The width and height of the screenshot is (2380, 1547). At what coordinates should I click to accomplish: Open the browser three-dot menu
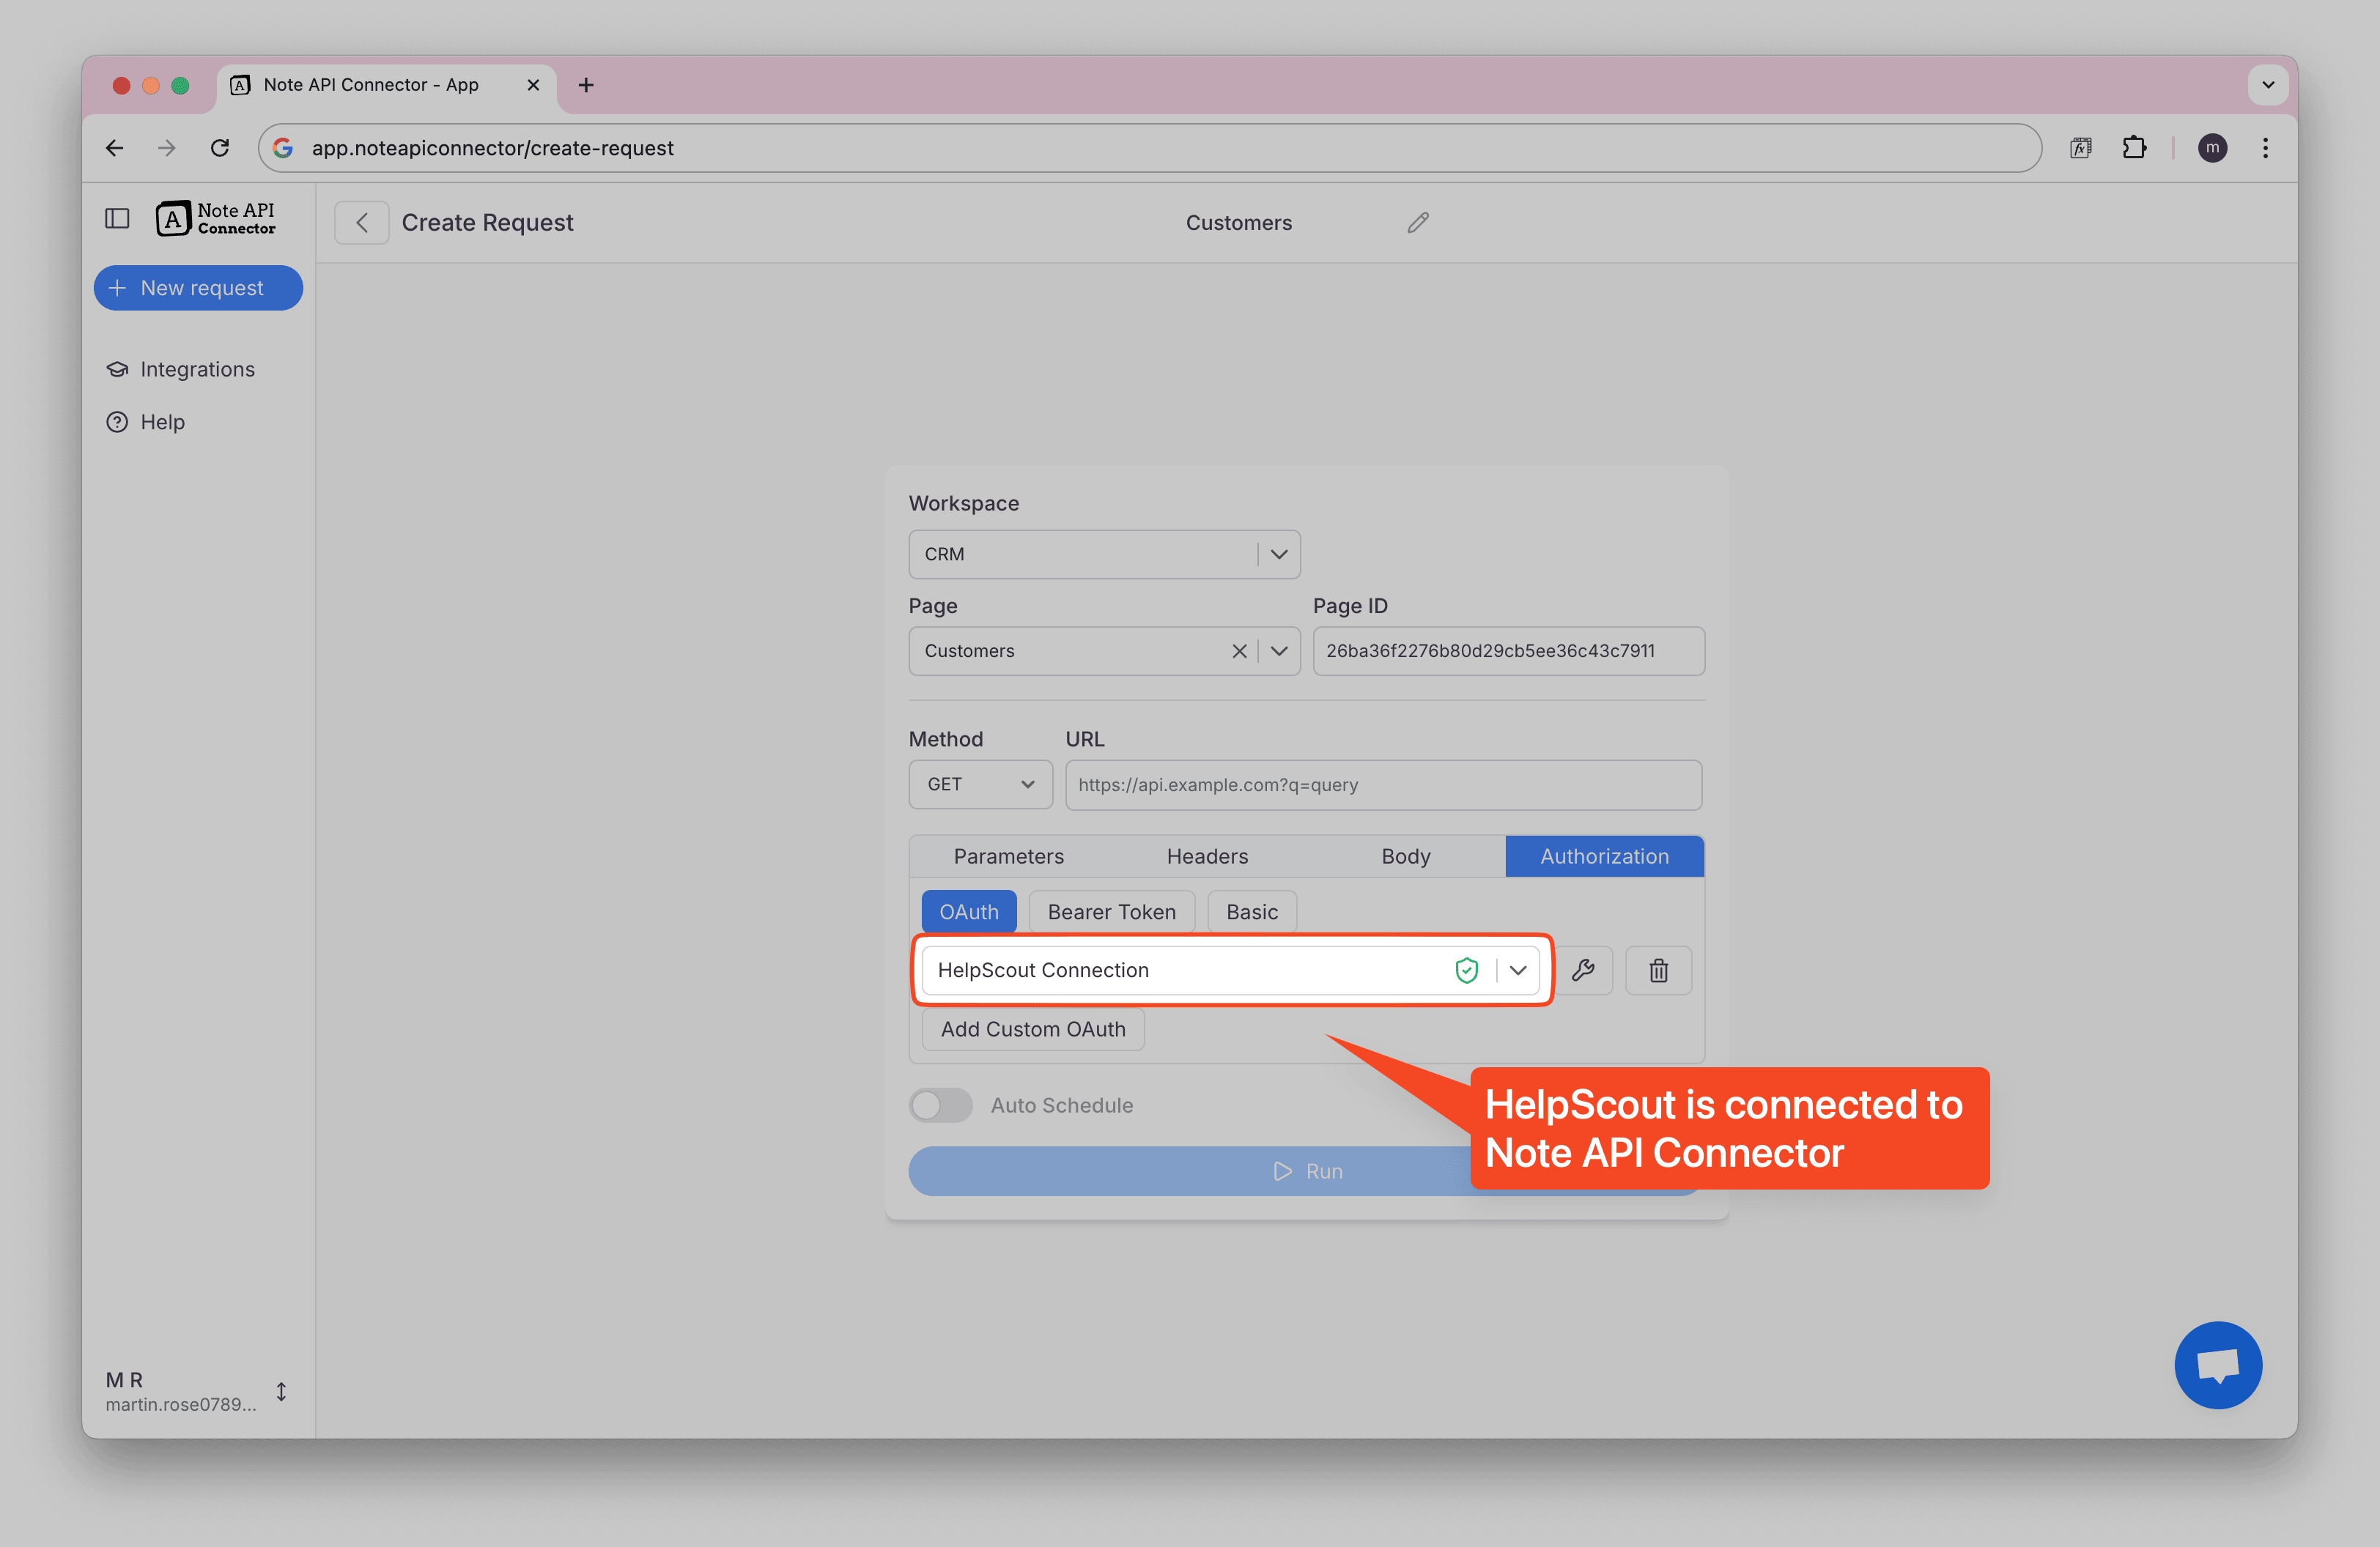coord(2265,148)
